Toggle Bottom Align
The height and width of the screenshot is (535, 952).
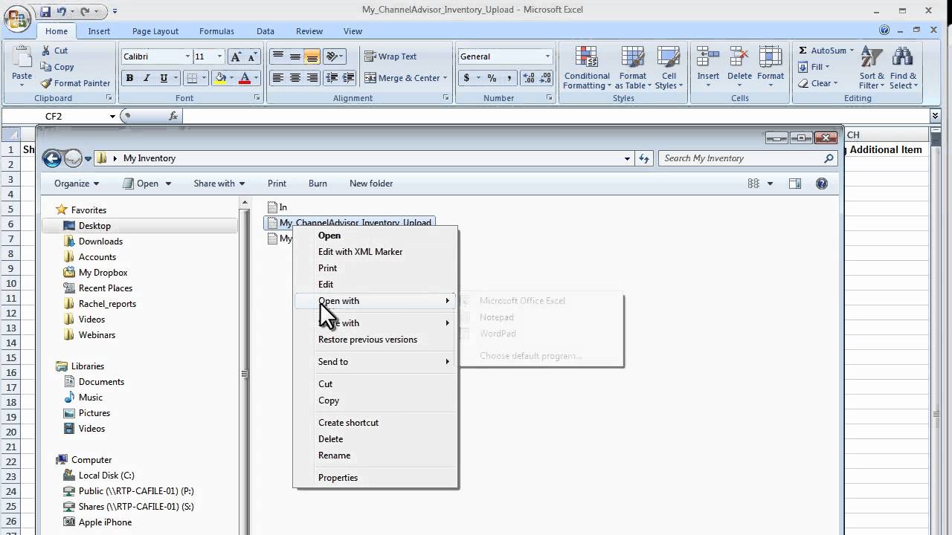(312, 56)
